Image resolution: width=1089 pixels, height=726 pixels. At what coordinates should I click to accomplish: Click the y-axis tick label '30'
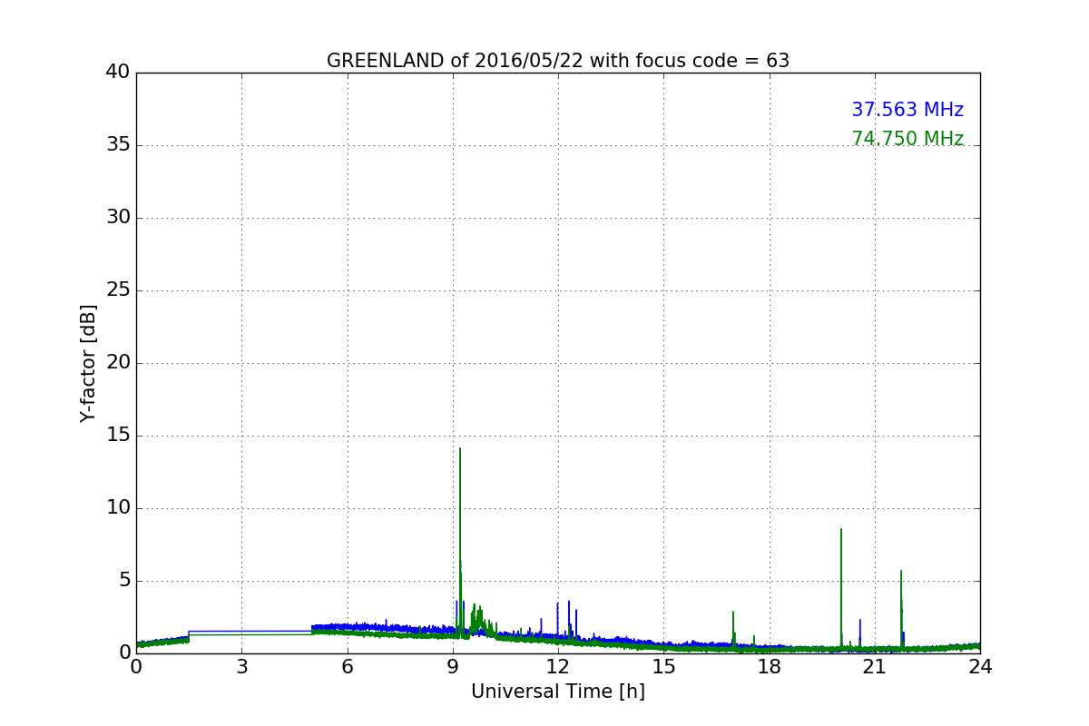click(118, 217)
